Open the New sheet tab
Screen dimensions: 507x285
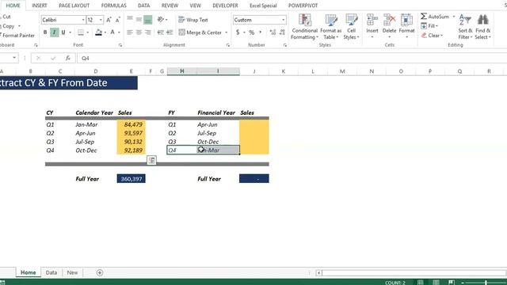72,272
